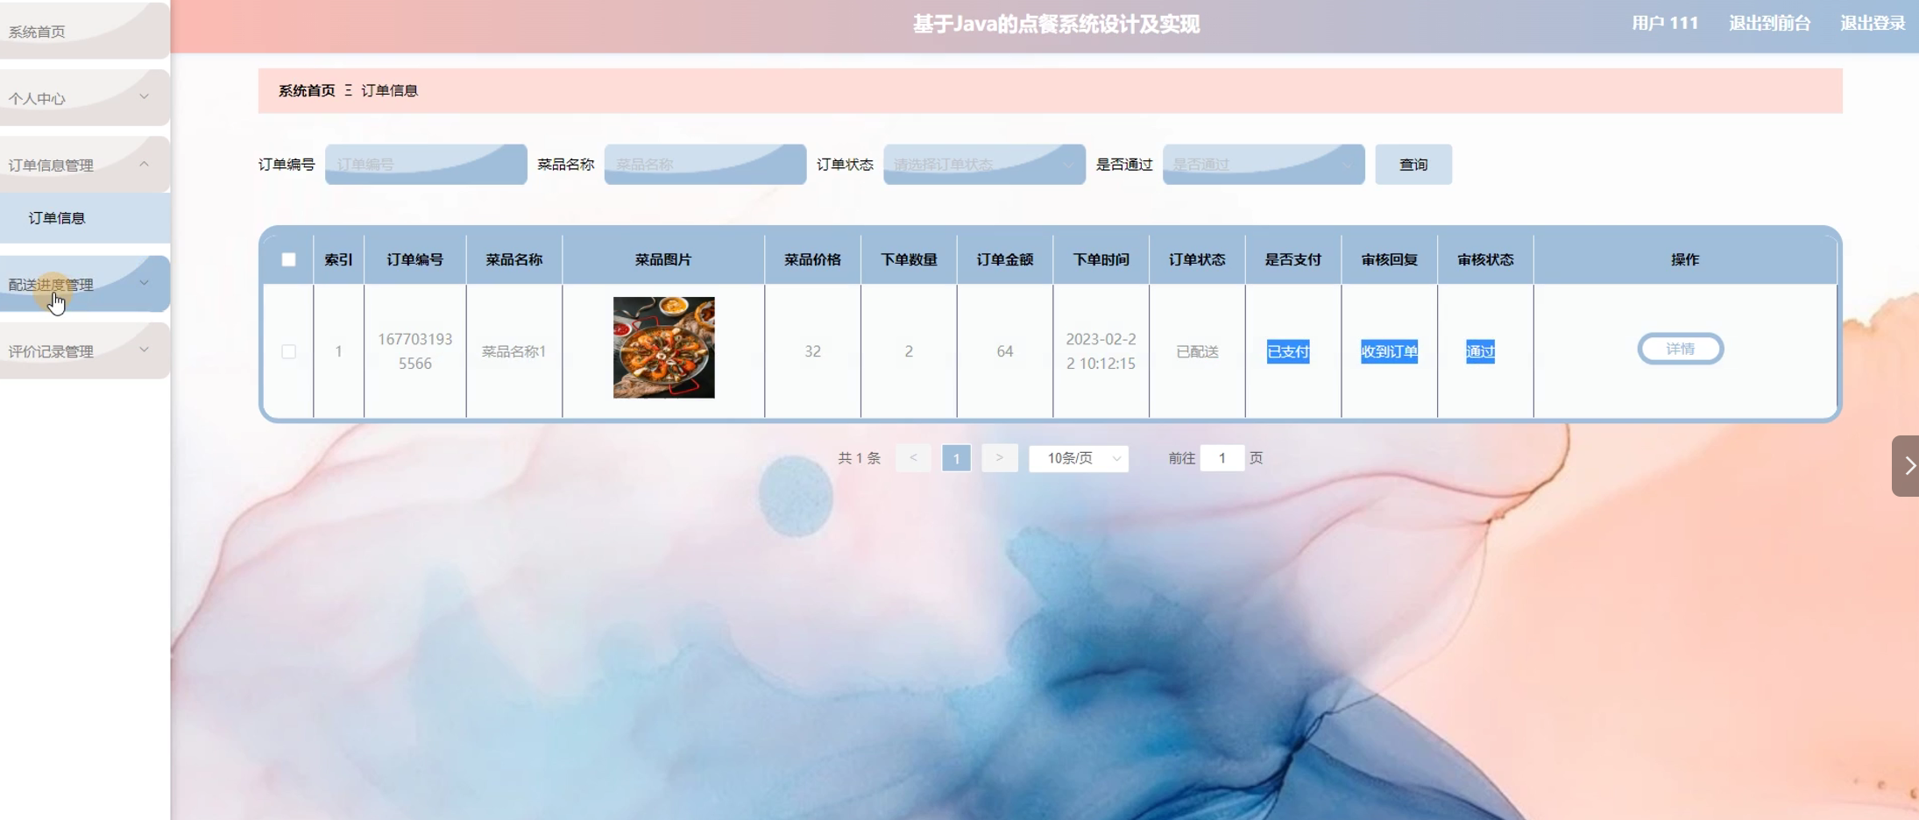The image size is (1919, 820).
Task: Click the 菜品名称 search input field
Action: tap(705, 165)
